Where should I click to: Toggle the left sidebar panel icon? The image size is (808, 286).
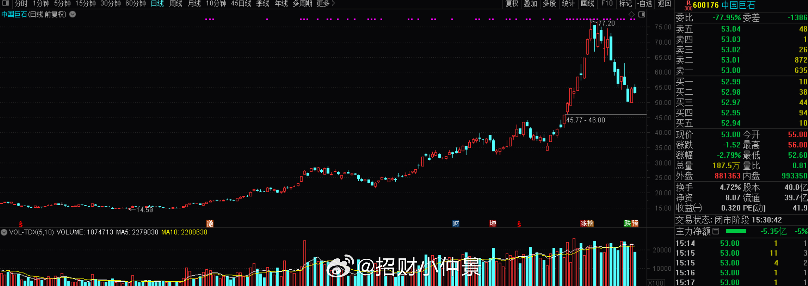[5, 3]
